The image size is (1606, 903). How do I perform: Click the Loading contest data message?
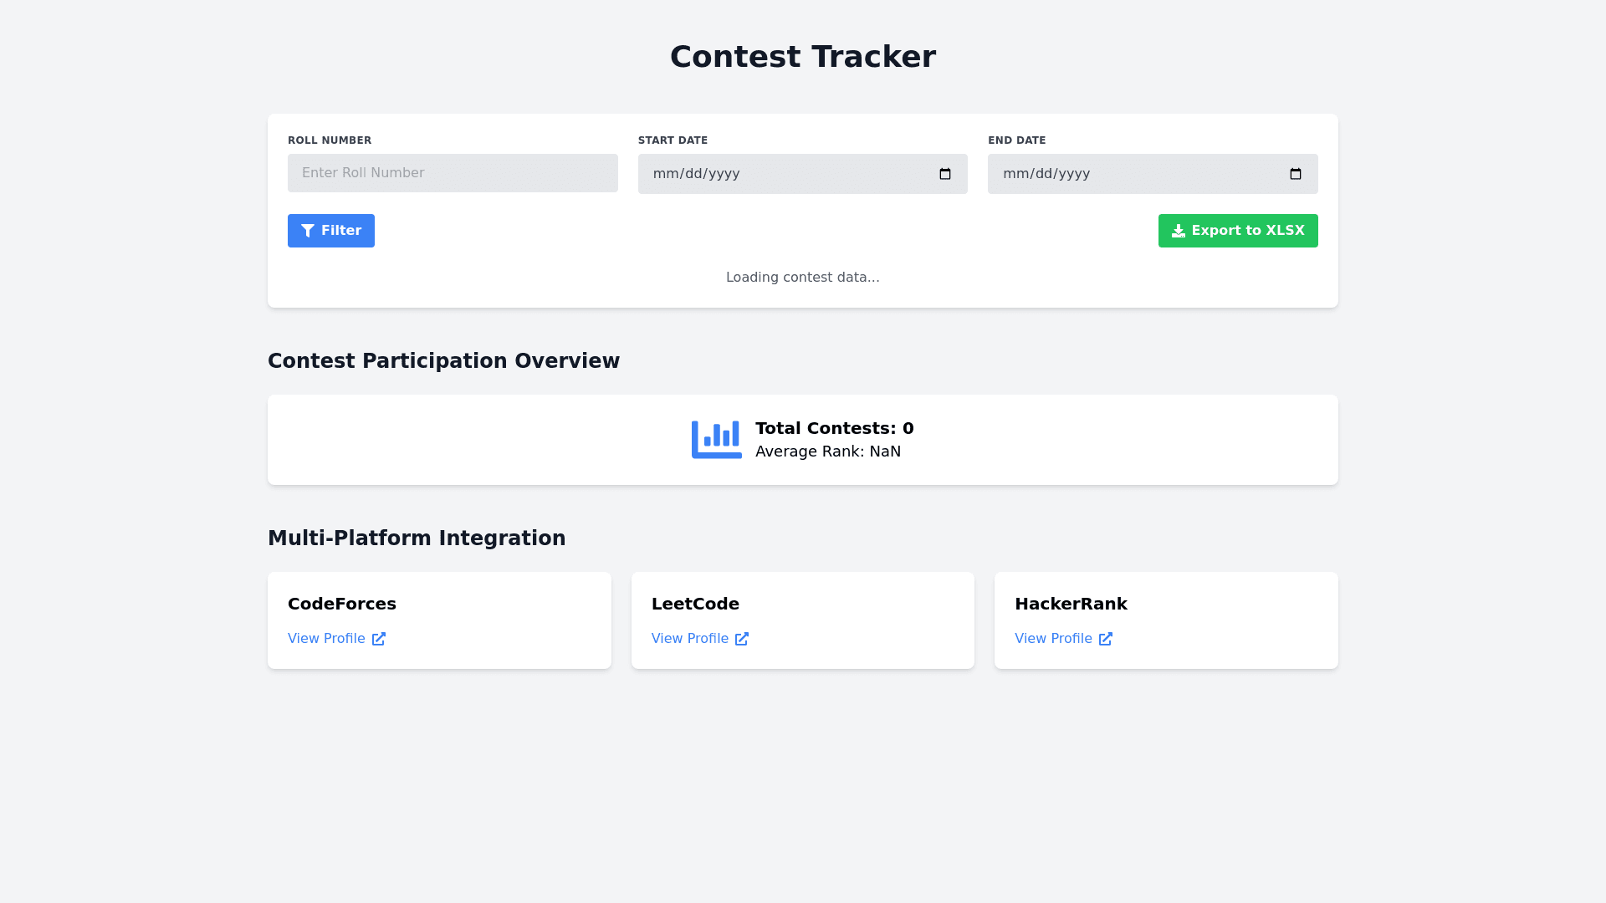pos(802,278)
